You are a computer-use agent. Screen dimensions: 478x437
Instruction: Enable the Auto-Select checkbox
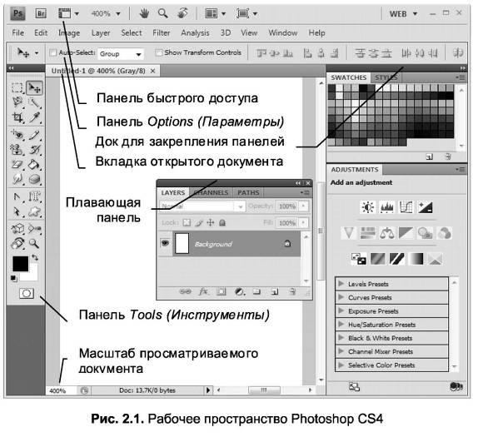point(52,52)
